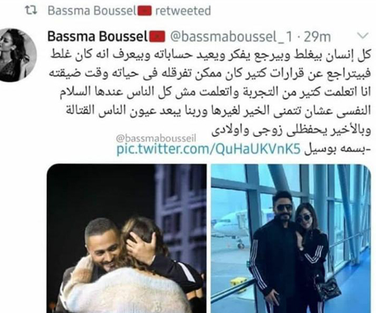This screenshot has width=376, height=313.
Task: Open the circular profile avatar photo
Action: point(18,55)
